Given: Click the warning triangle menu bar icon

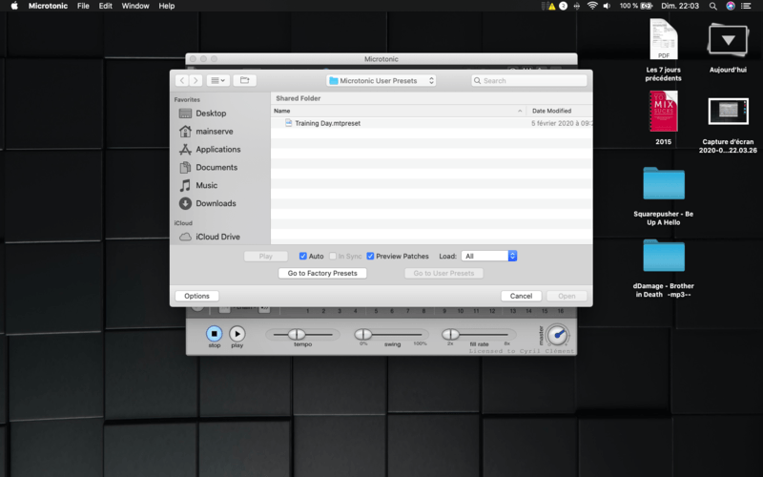Looking at the screenshot, I should [x=551, y=7].
